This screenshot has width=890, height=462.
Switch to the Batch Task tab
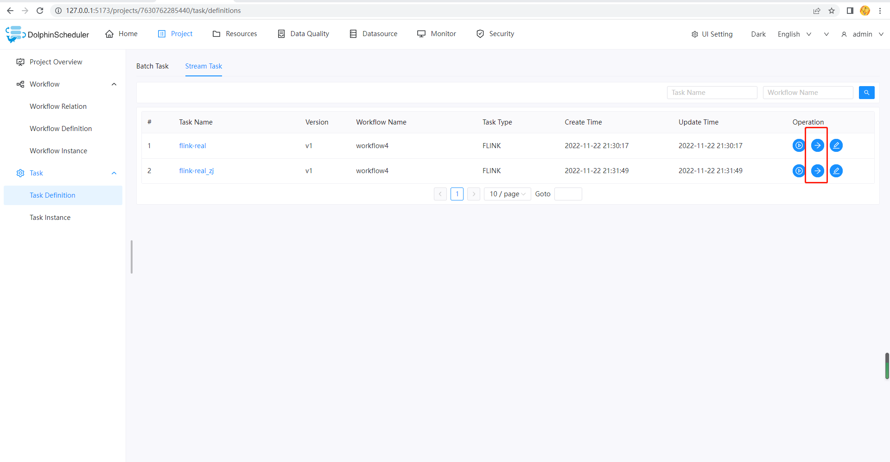click(153, 66)
